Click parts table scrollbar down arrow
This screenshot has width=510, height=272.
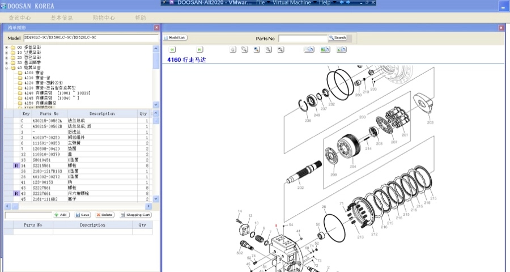(156, 198)
